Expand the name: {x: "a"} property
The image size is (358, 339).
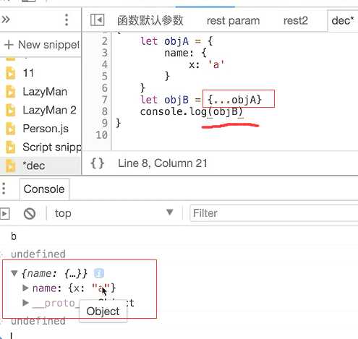point(25,288)
